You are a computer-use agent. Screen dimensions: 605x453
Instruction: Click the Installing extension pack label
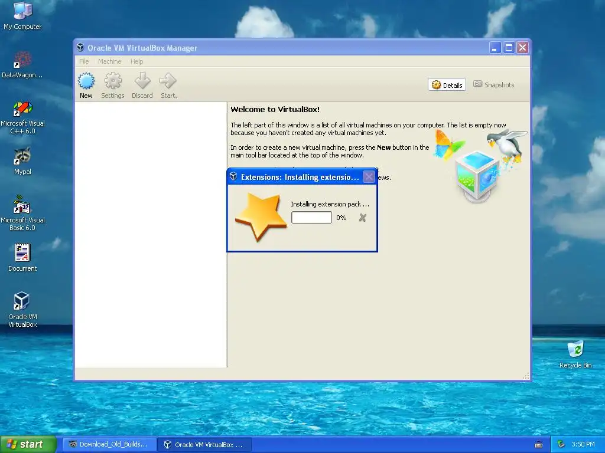pos(330,204)
